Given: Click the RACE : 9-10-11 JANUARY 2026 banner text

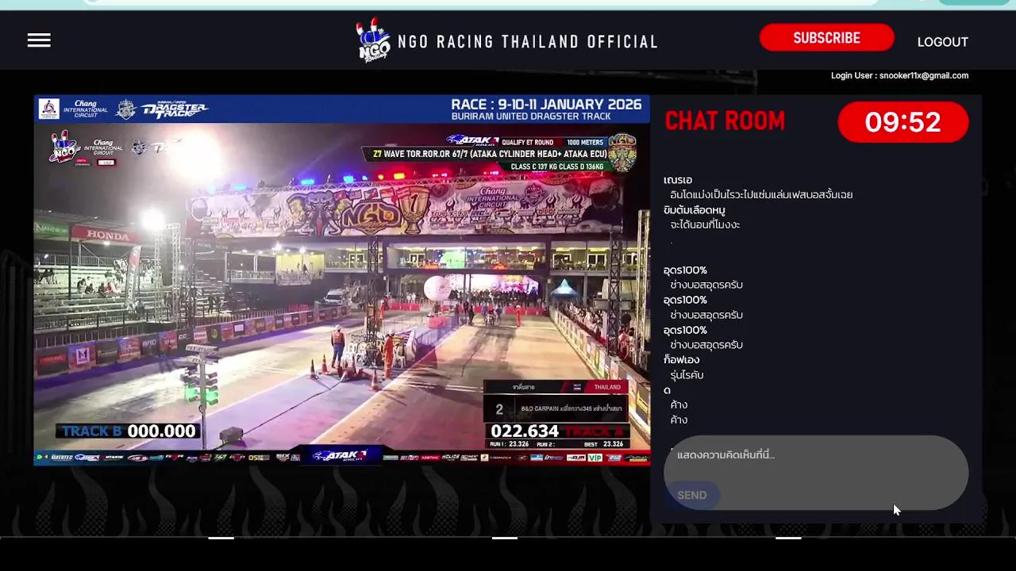Looking at the screenshot, I should (546, 104).
